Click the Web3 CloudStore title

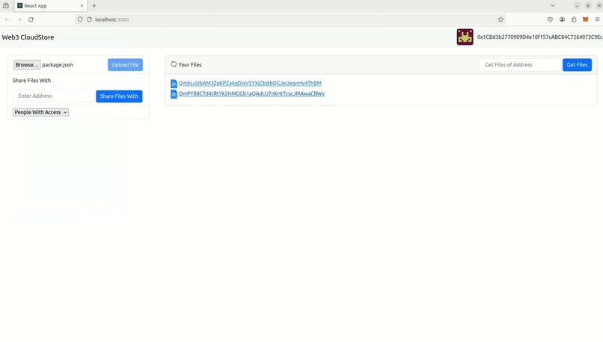[28, 37]
